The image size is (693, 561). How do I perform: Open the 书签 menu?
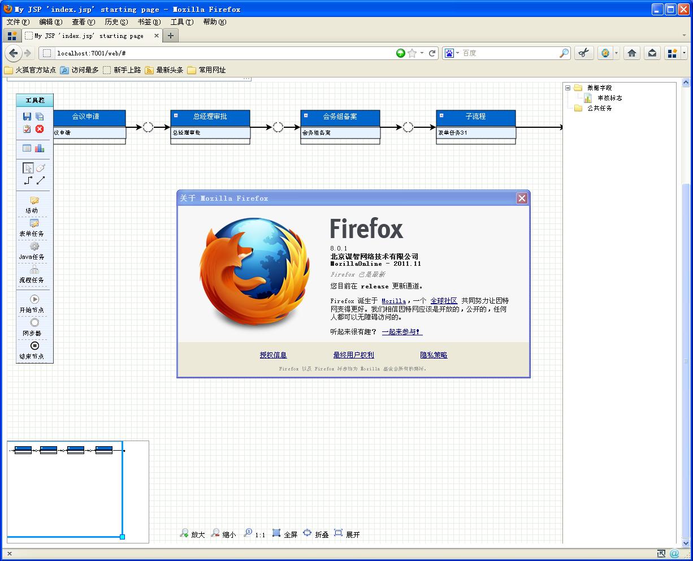149,22
